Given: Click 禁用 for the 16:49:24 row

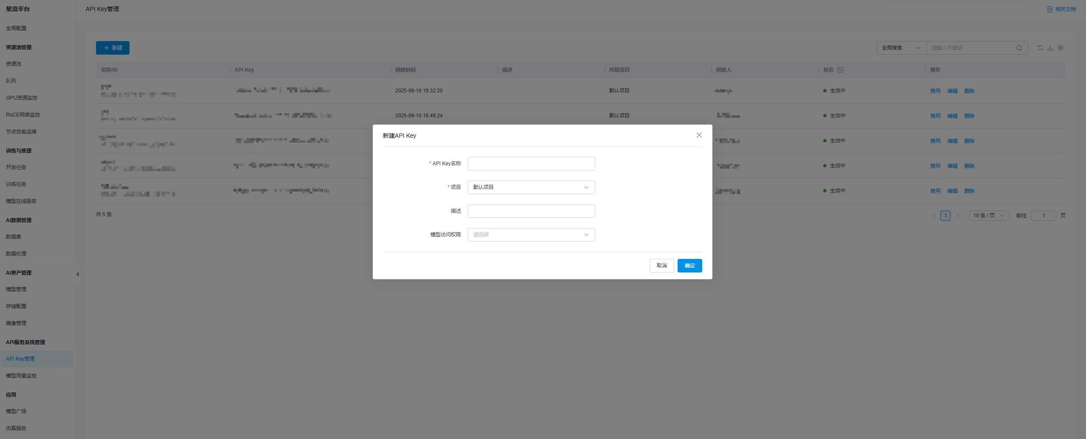Looking at the screenshot, I should pyautogui.click(x=935, y=116).
